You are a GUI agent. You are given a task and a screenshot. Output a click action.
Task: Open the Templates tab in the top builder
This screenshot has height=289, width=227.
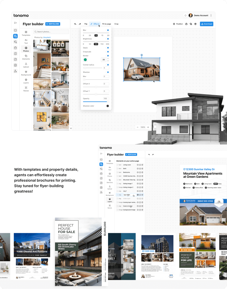26,33
